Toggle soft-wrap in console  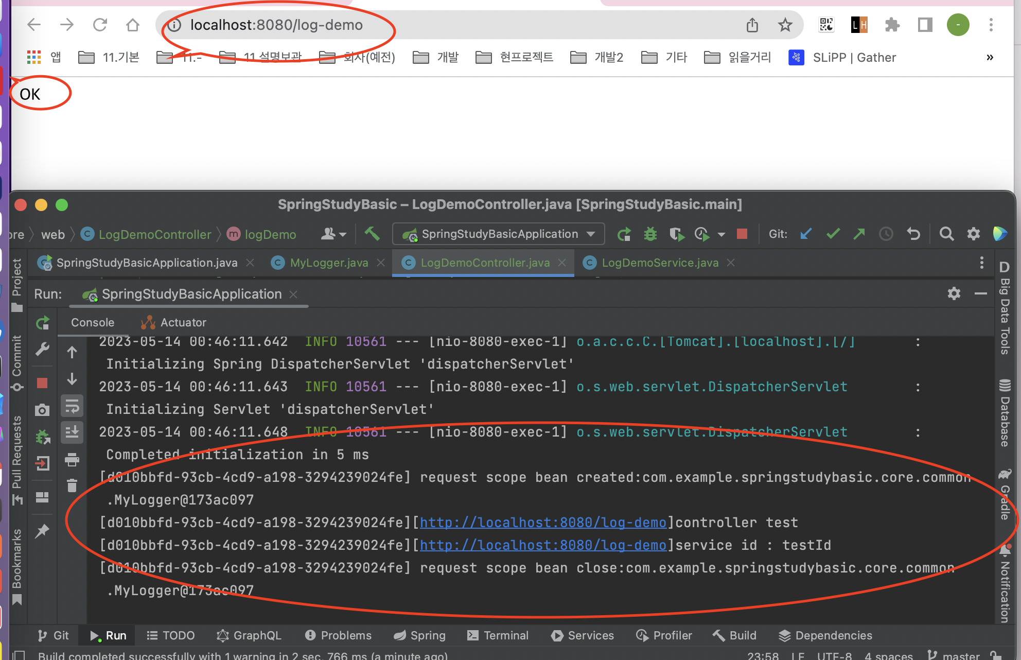(x=72, y=407)
